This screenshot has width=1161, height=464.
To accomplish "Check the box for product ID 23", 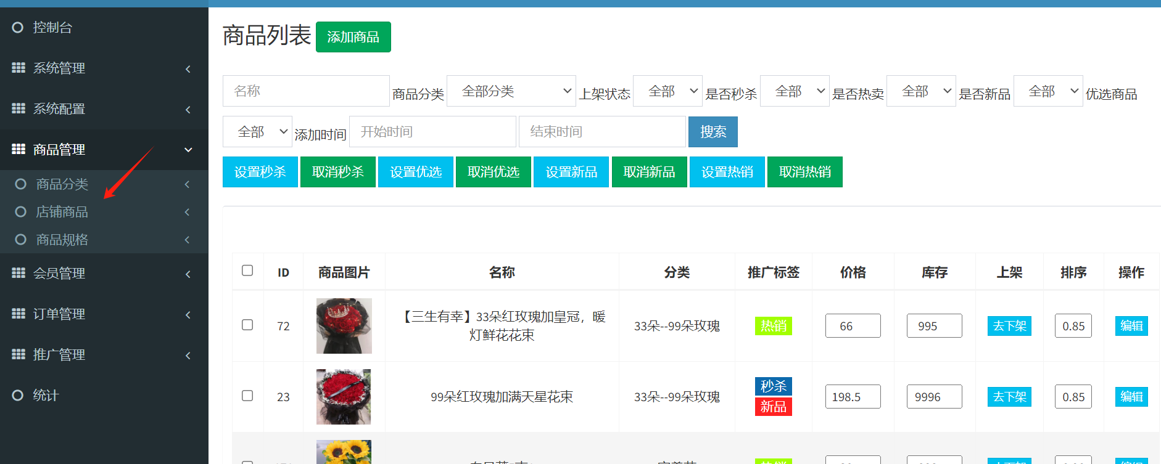I will [247, 396].
